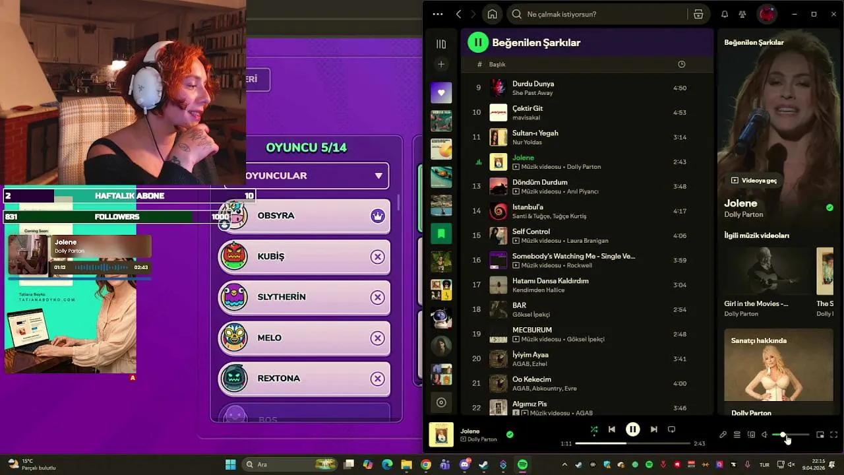Open the connect-to-device icon in the player bar
844x475 pixels.
click(751, 435)
